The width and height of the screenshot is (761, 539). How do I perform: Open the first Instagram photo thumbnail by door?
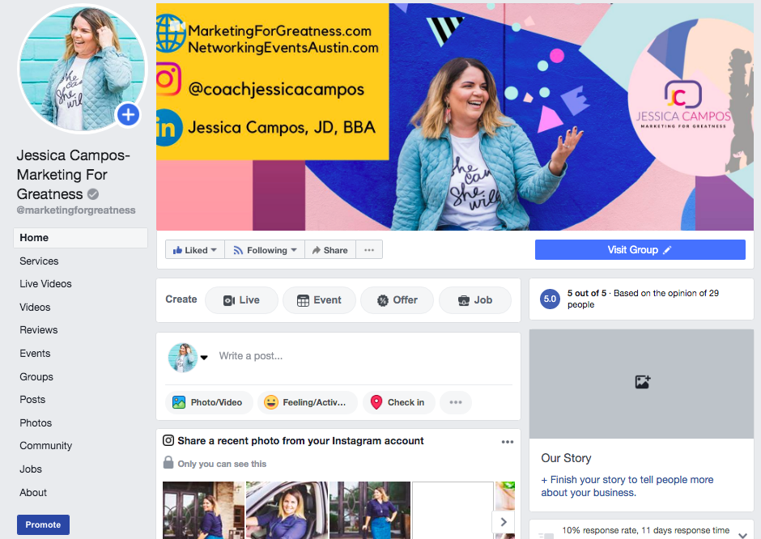(203, 510)
